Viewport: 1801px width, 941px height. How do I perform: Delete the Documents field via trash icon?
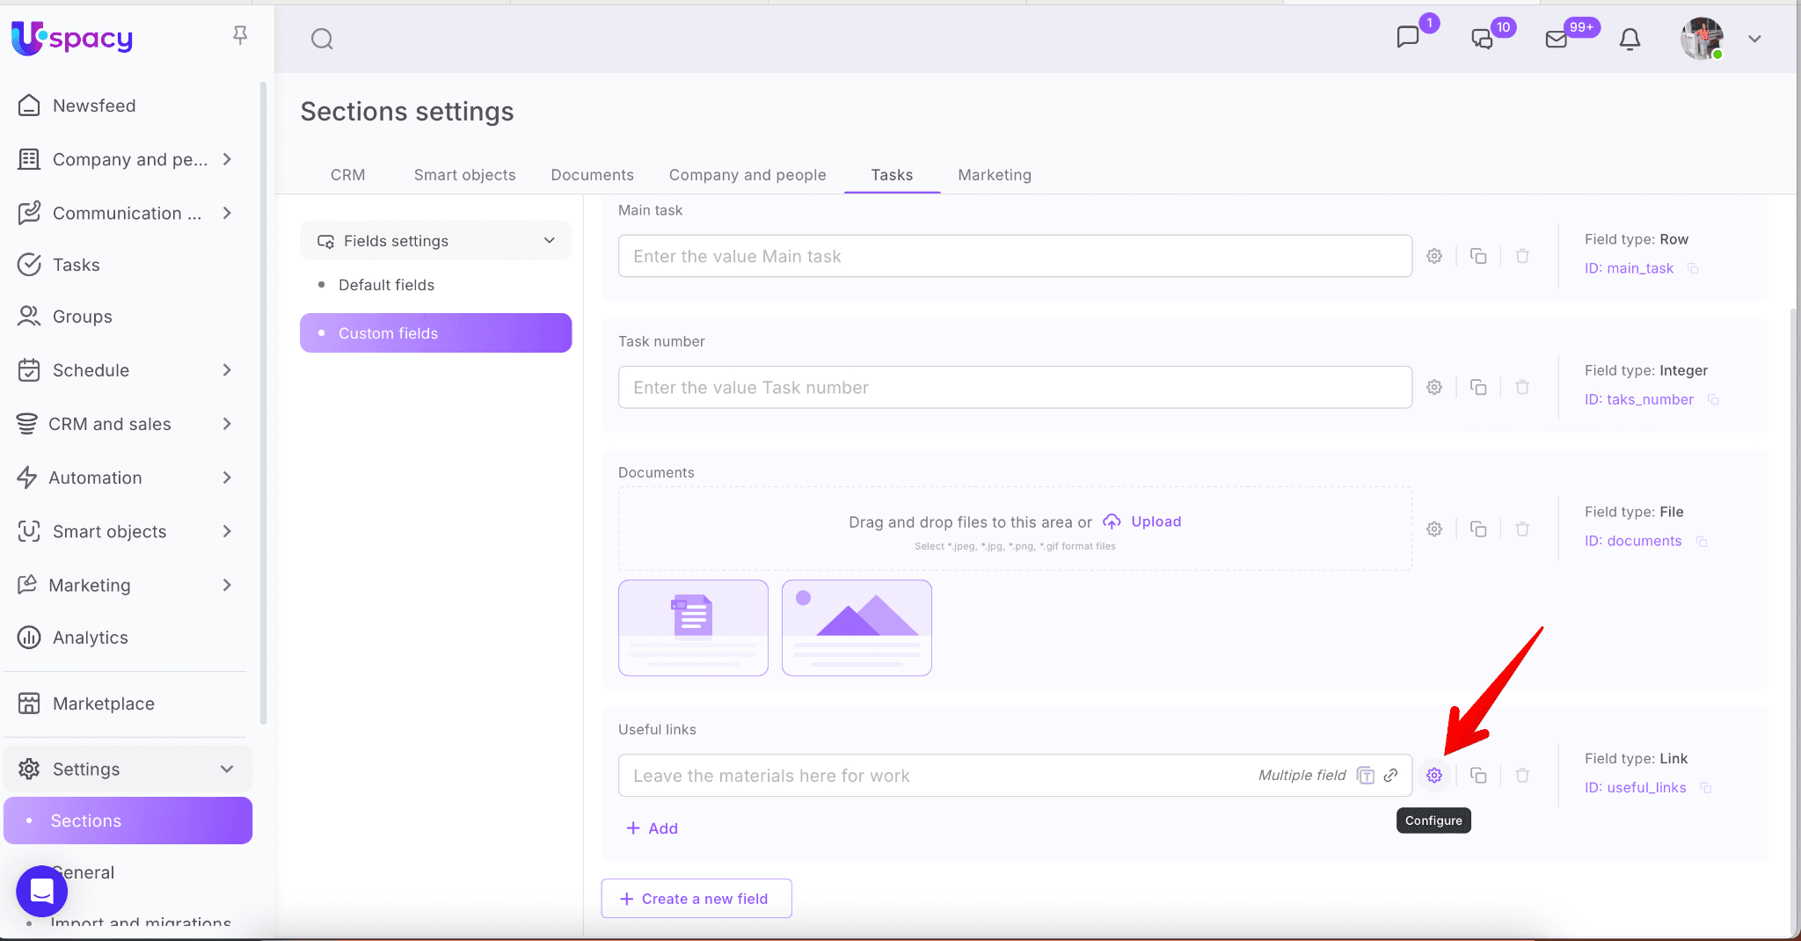click(1522, 529)
